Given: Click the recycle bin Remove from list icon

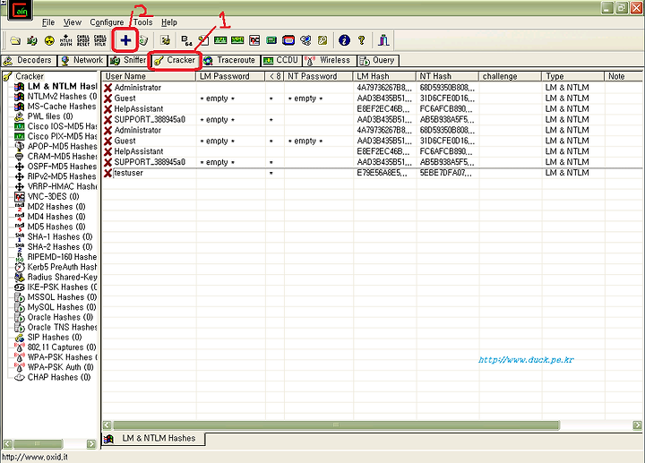Looking at the screenshot, I should pos(143,40).
